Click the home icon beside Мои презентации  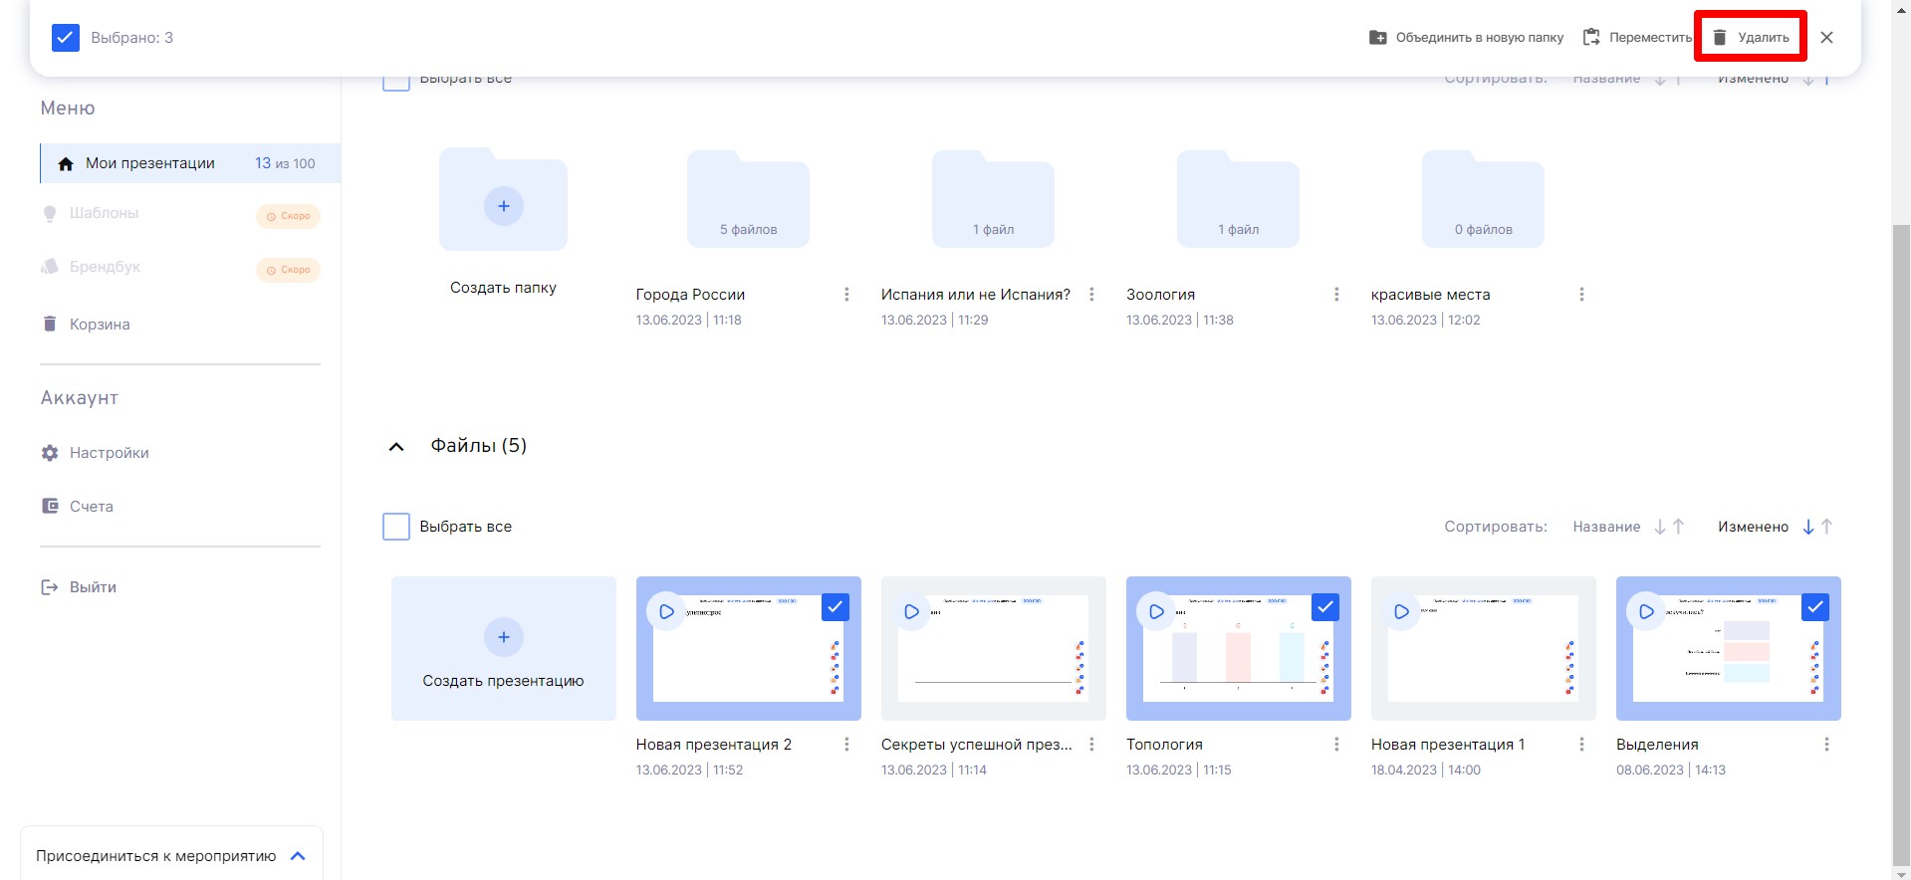point(66,163)
